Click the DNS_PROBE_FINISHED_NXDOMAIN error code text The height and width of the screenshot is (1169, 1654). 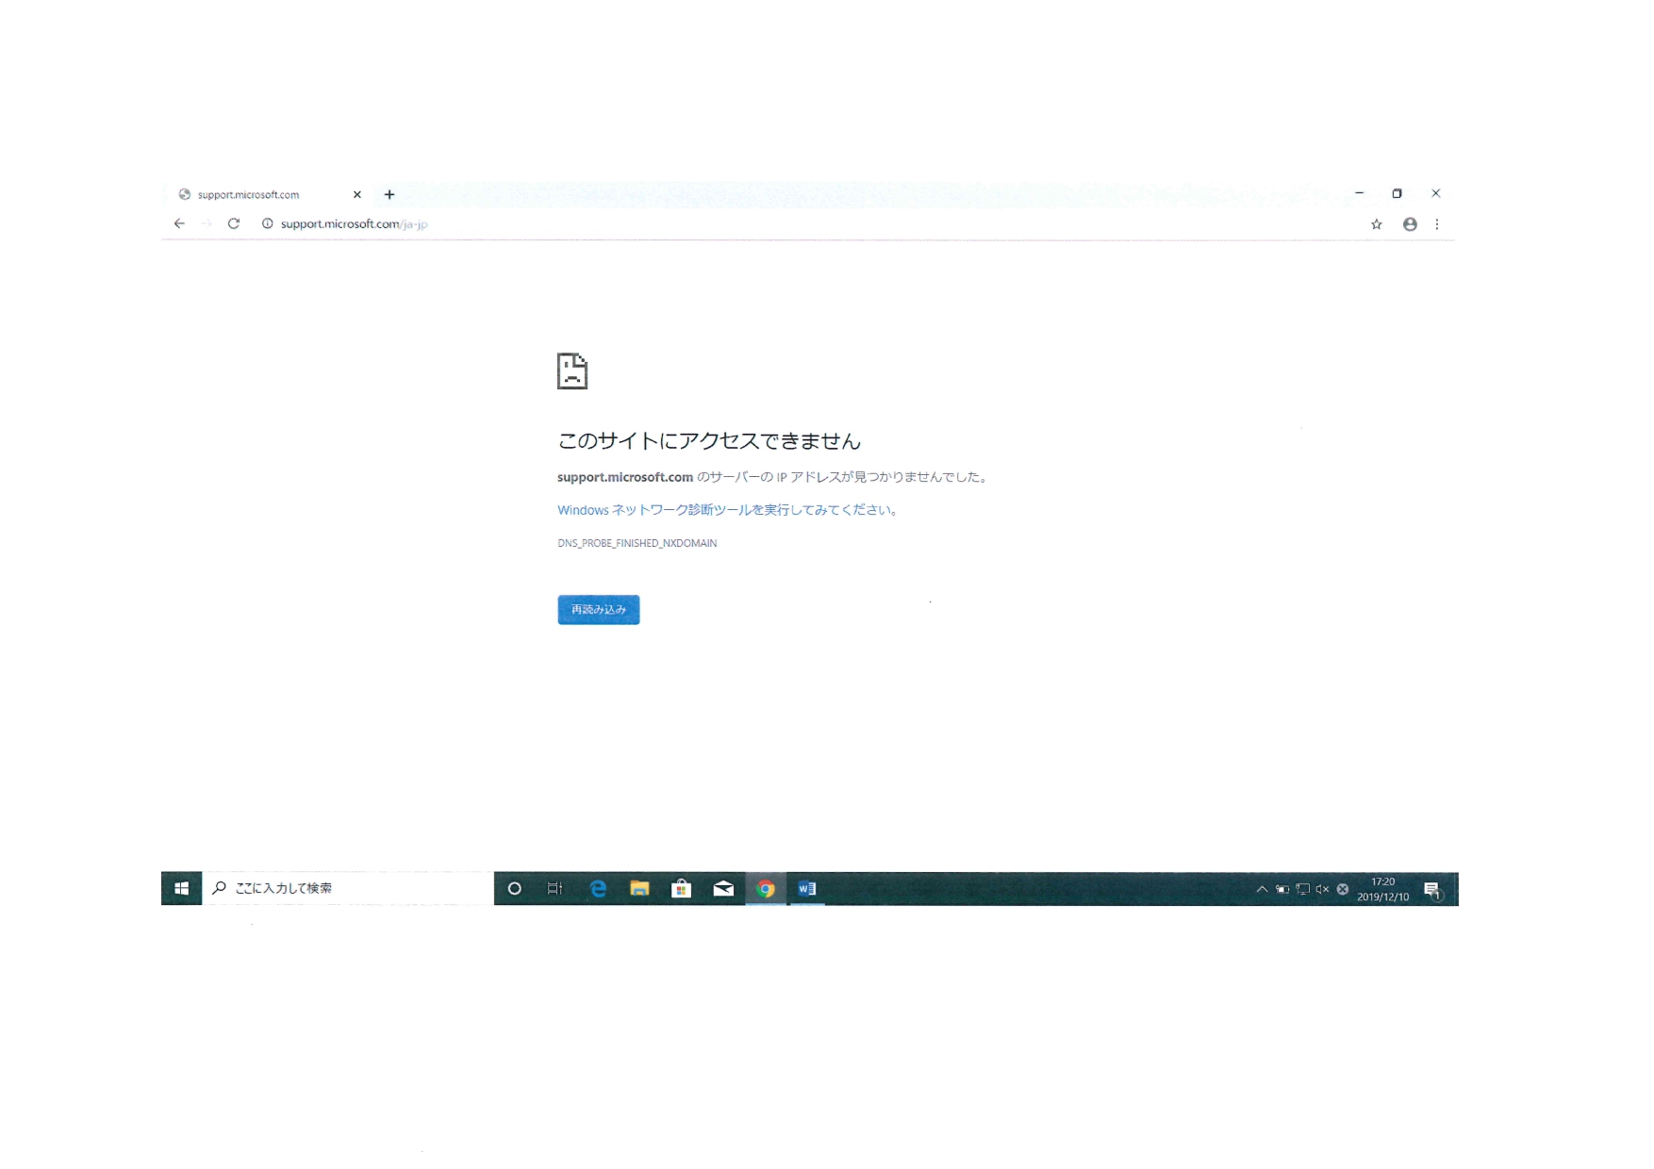(x=637, y=543)
